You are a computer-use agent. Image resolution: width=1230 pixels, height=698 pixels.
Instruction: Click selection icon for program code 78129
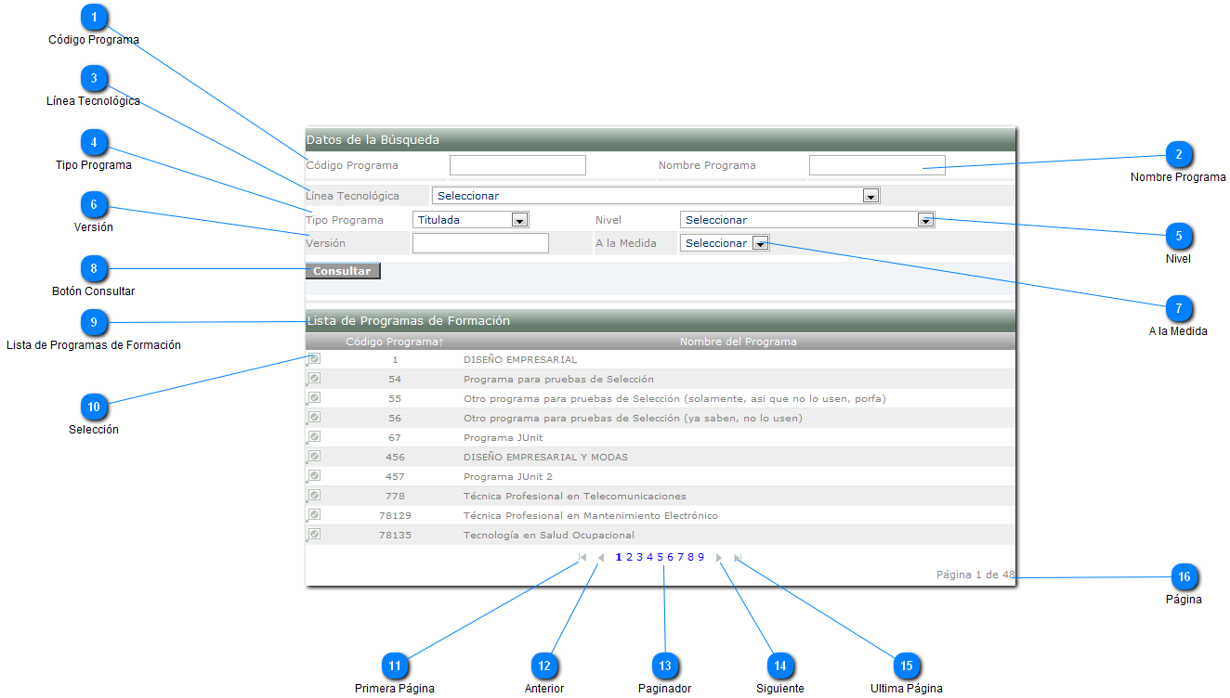(x=314, y=514)
